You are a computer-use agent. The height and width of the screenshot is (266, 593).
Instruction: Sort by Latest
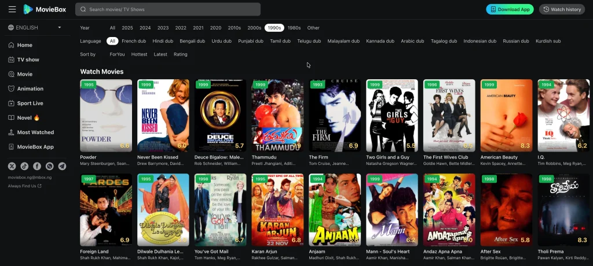pos(160,54)
